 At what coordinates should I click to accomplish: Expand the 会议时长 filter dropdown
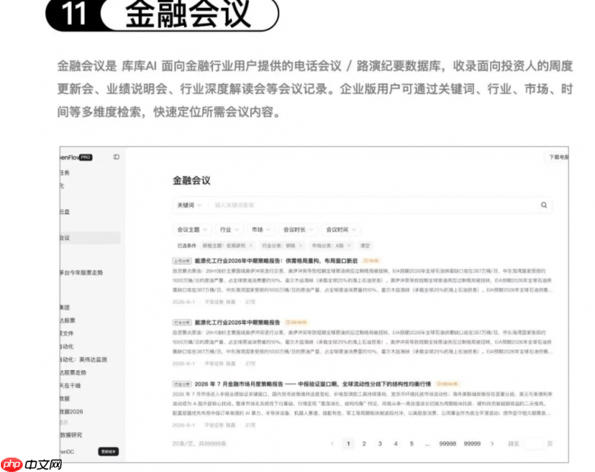click(x=298, y=230)
